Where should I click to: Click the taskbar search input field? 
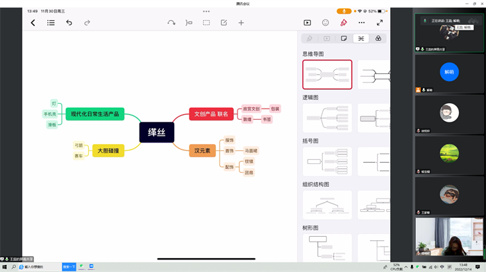(40, 266)
